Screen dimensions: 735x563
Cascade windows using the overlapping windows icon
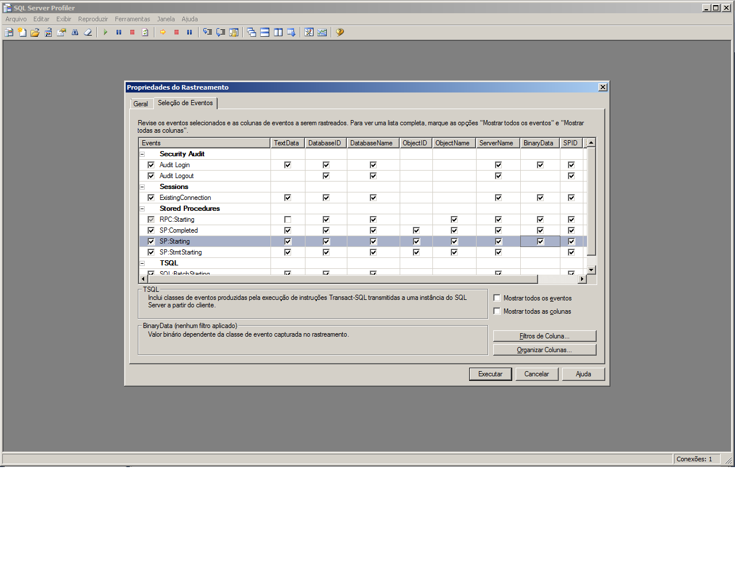coord(252,33)
